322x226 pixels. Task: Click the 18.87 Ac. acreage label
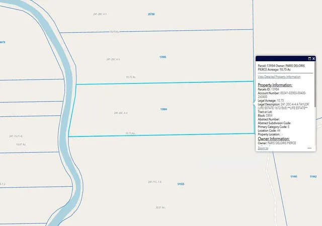pos(21,145)
